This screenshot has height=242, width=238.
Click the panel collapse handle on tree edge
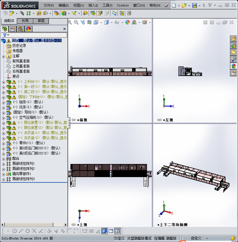coord(69,123)
